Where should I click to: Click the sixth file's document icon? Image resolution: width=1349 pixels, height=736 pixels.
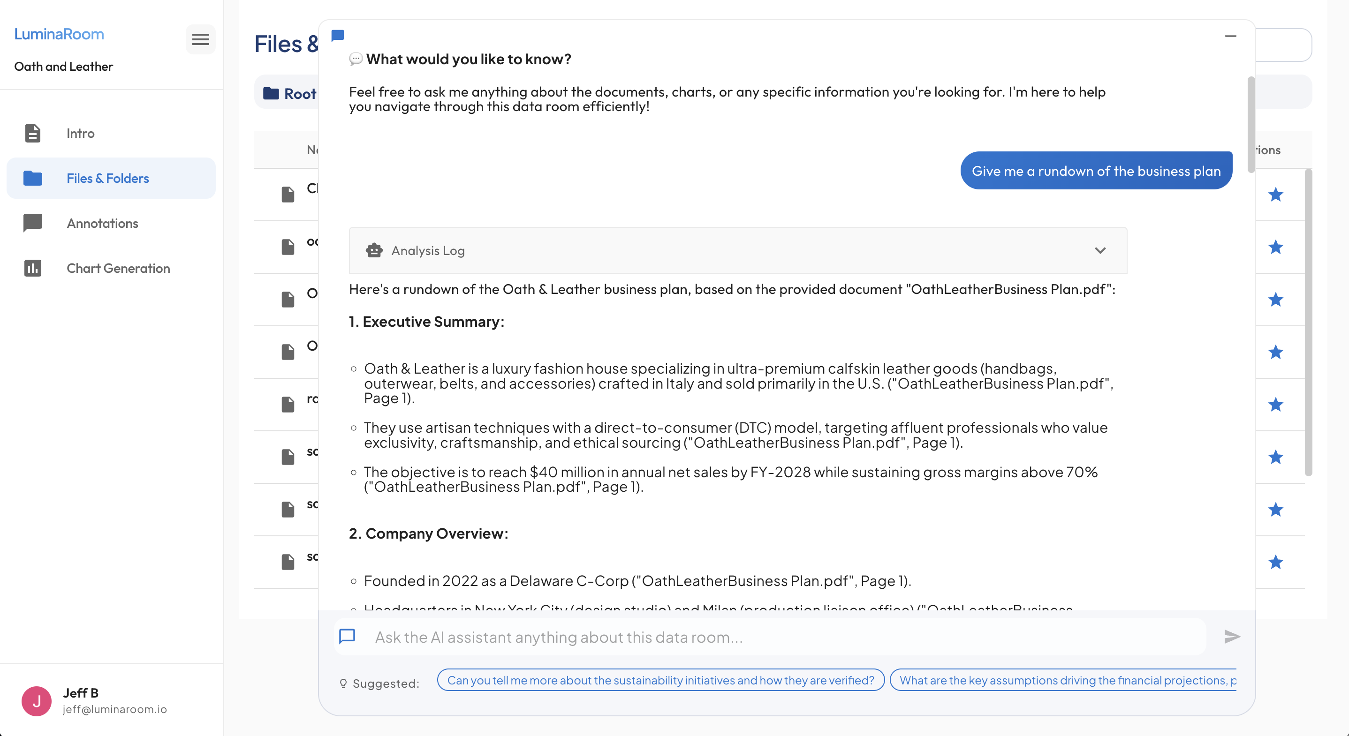(x=288, y=457)
